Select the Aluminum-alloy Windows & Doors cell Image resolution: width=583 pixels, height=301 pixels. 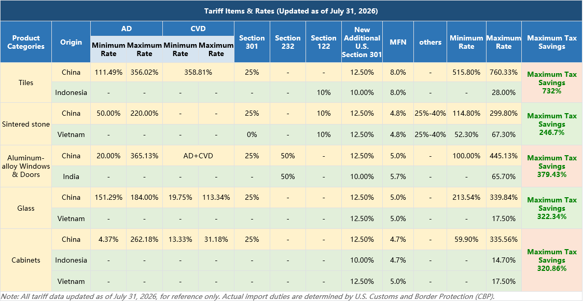pyautogui.click(x=26, y=166)
